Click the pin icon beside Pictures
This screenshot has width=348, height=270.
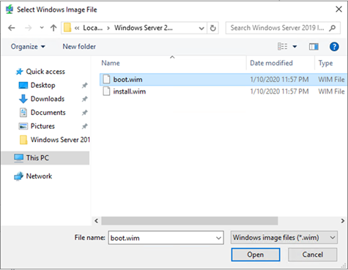(x=84, y=127)
